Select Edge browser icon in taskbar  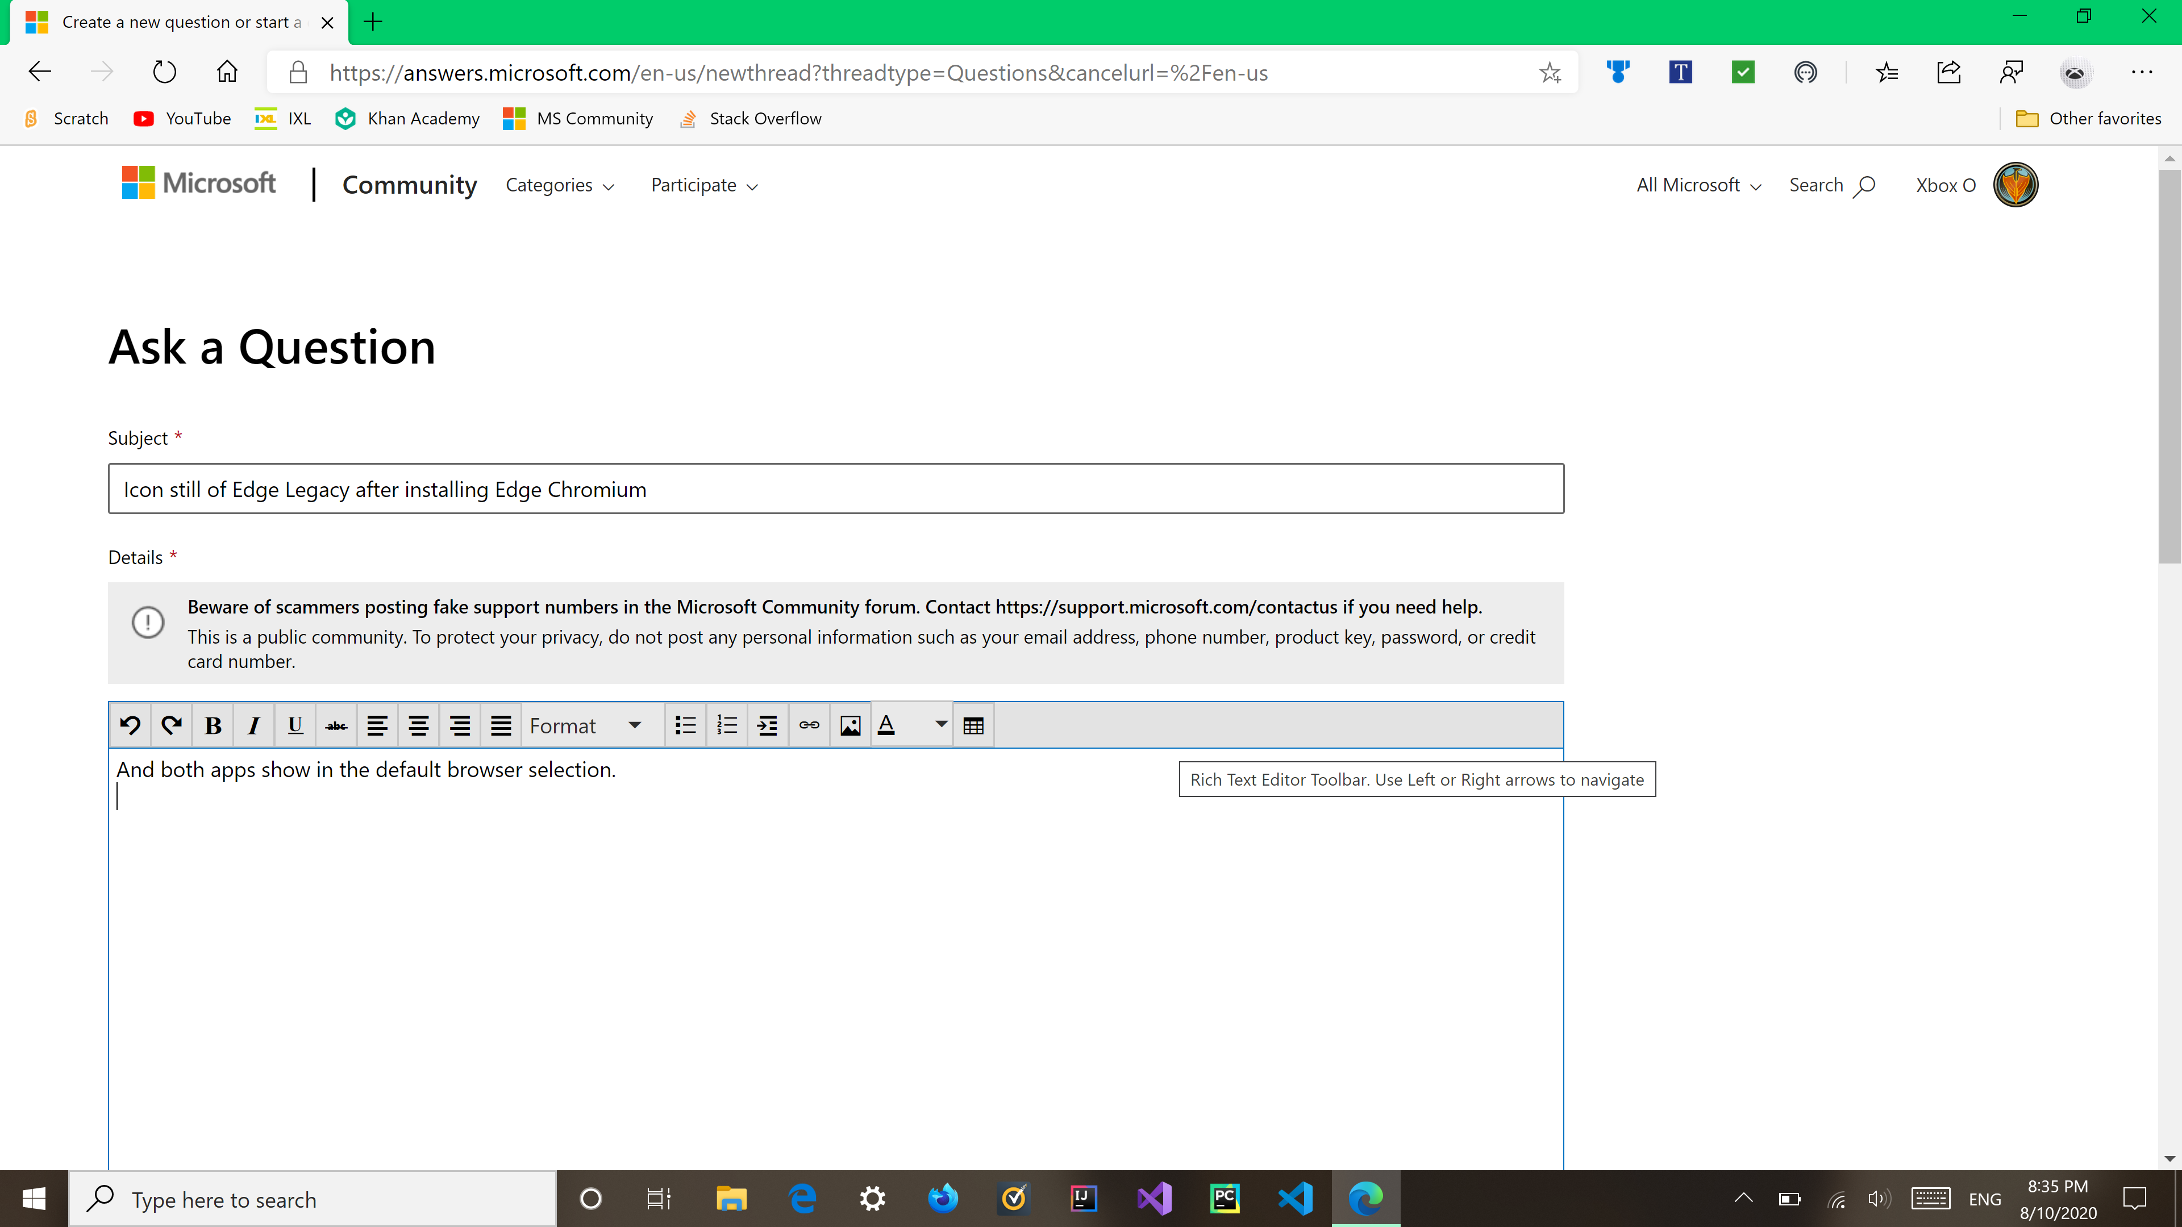pyautogui.click(x=1365, y=1199)
